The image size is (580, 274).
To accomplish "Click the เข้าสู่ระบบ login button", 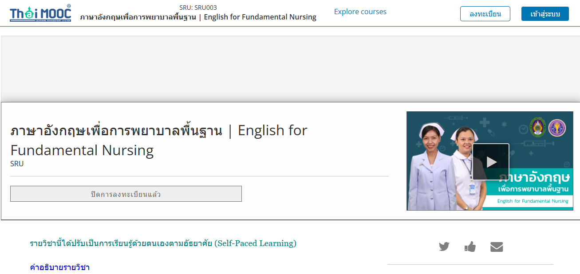I will pyautogui.click(x=545, y=14).
